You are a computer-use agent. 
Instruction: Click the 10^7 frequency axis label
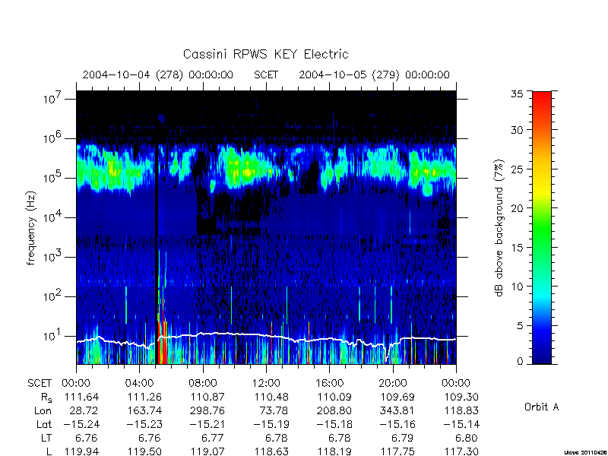pyautogui.click(x=52, y=99)
